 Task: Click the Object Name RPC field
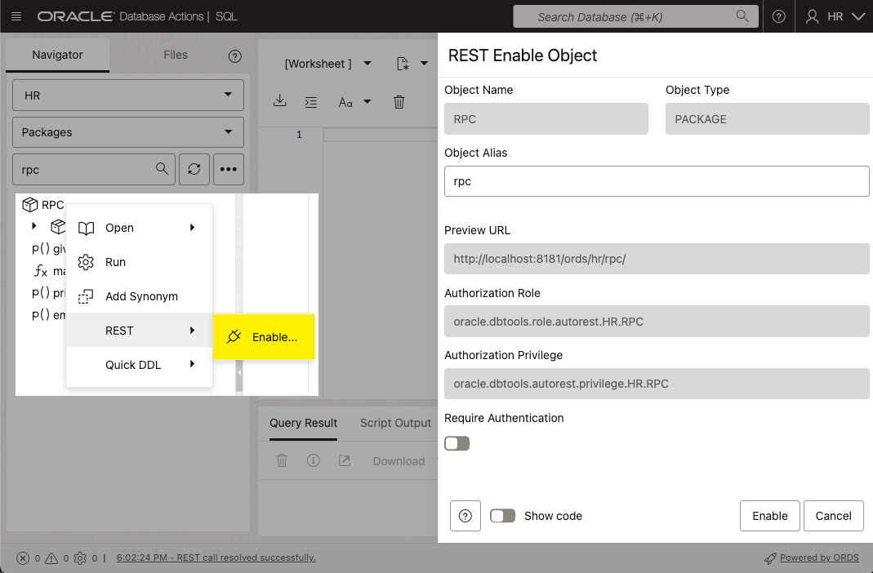point(546,119)
